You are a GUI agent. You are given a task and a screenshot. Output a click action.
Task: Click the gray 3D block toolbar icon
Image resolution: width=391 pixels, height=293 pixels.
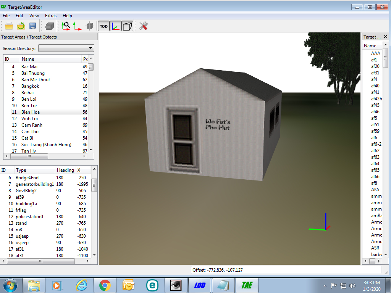[x=49, y=26]
